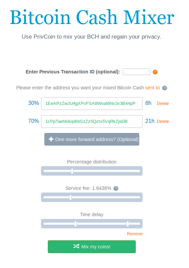Click the first forward address field starting 1EeAPz
Viewport: 189px width, 268px height.
point(92,104)
